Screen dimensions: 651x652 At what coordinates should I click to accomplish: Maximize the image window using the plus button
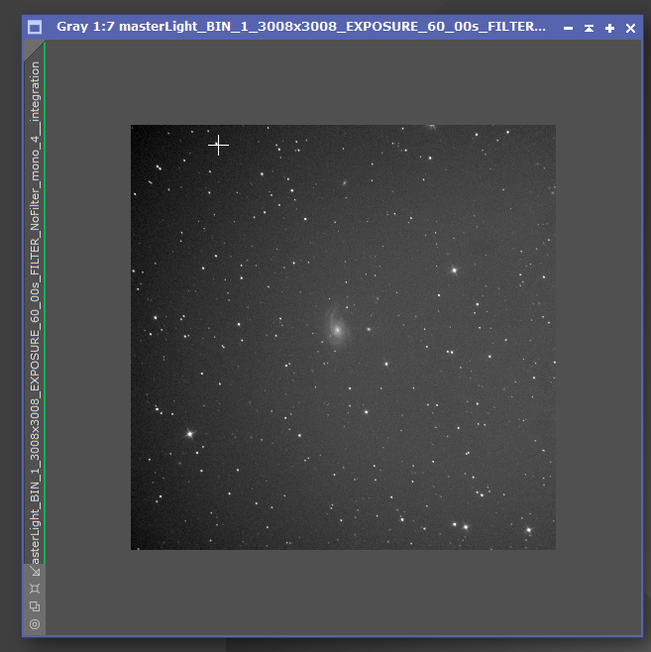point(609,28)
